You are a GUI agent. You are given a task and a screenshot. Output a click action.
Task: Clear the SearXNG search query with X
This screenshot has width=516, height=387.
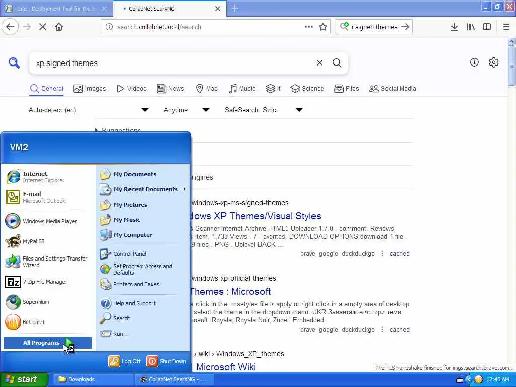(x=319, y=63)
